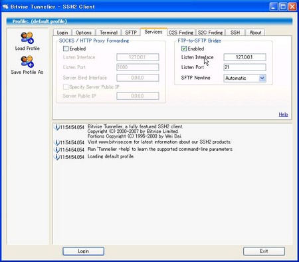Click the Bitvise Tunnelier title bar icon
299x262 pixels.
(x=5, y=7)
